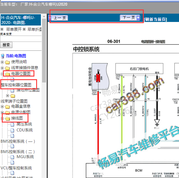The width and height of the screenshot is (179, 178).
Task: Click the 中控锁系统 diagram title
Action: coord(86,49)
